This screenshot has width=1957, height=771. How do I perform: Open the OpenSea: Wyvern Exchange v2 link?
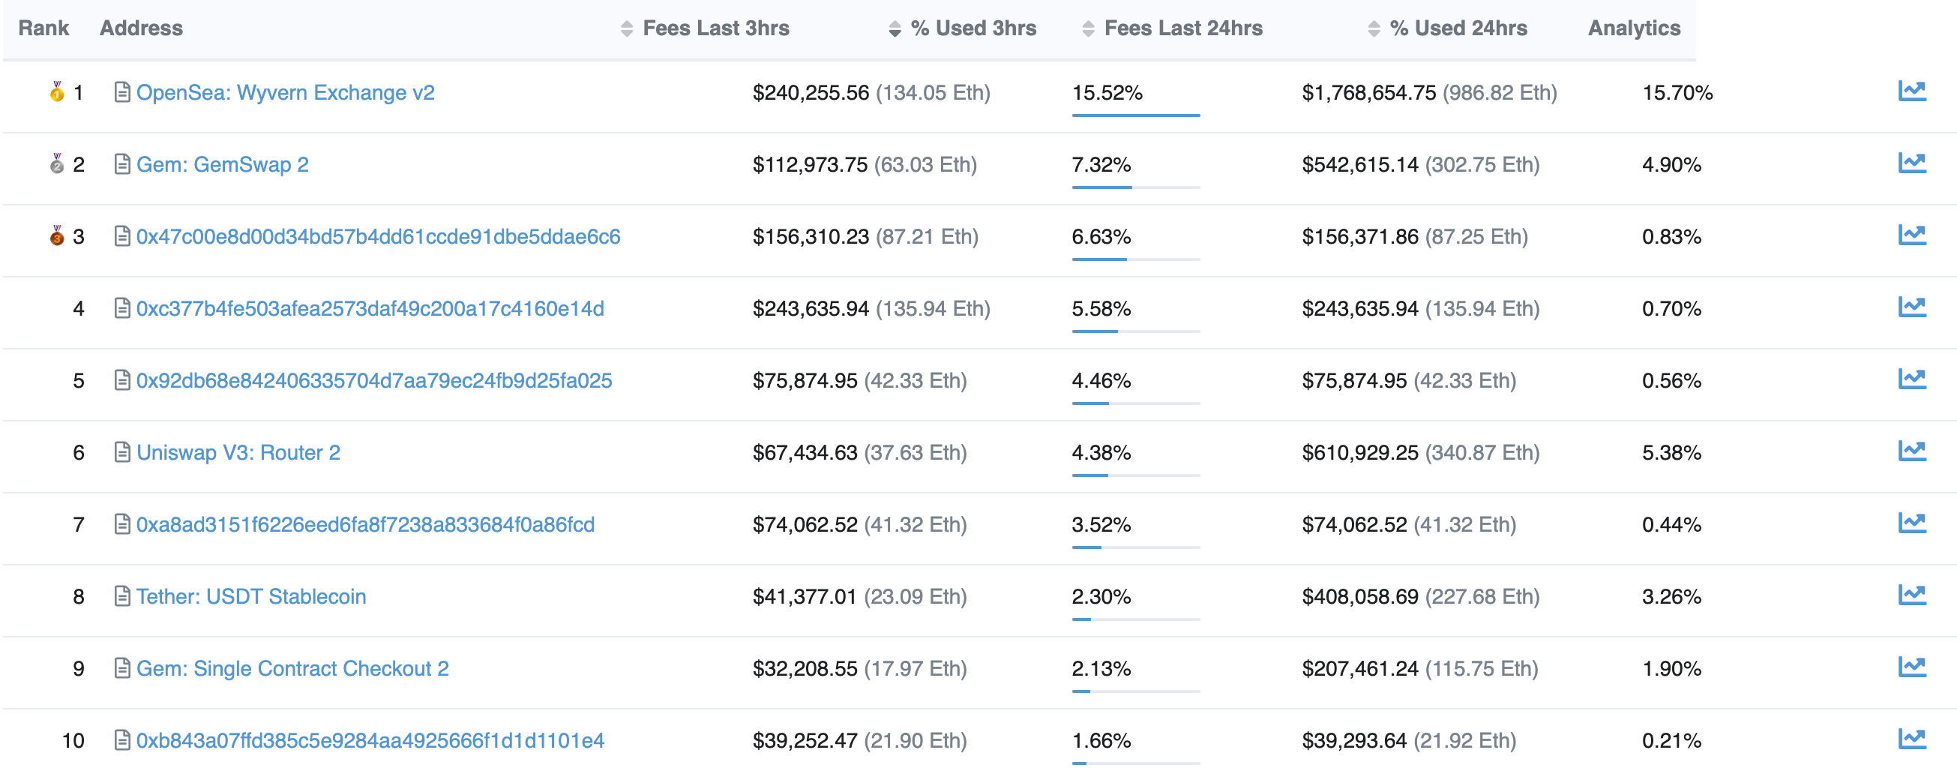point(285,93)
